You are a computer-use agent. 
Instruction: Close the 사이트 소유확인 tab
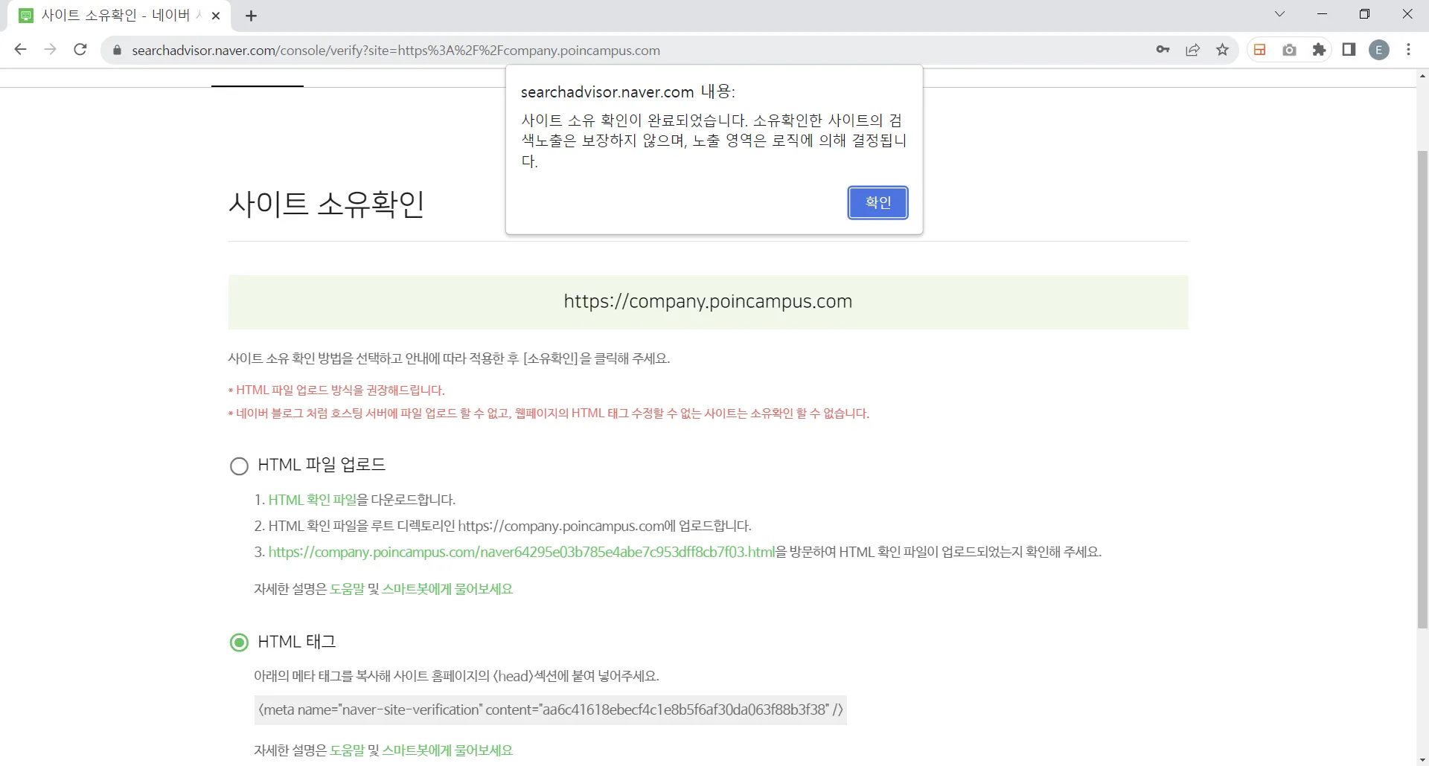[x=216, y=16]
